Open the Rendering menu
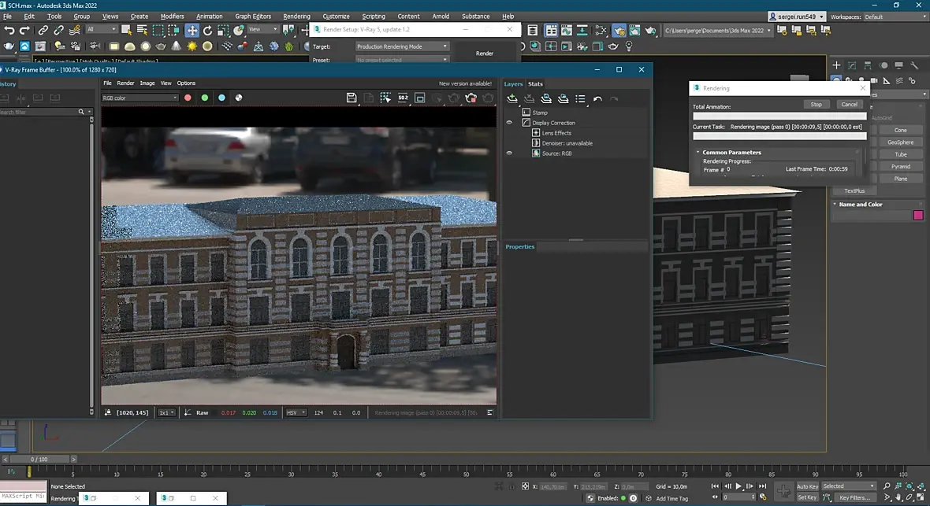This screenshot has height=506, width=930. 296,17
